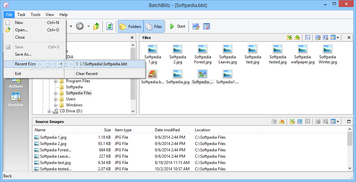The image size is (356, 182).
Task: Click the edit image toolbar icon beside Start
Action: pos(196,27)
